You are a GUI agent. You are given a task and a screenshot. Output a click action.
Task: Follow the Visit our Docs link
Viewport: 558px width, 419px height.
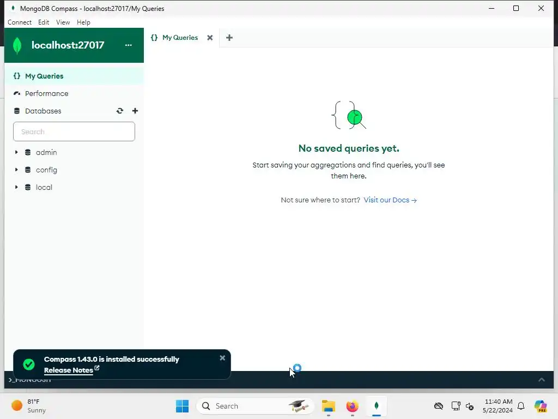(390, 200)
